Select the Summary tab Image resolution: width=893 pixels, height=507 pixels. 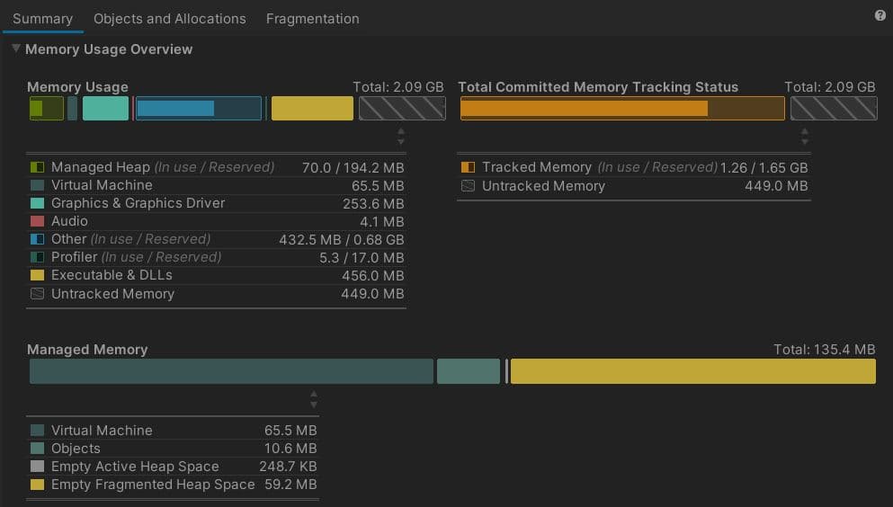point(42,19)
